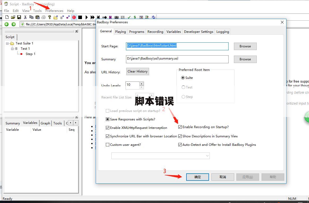Viewport: 309px width, 203px height.
Task: Click the double-arrow Play All button
Action: pyautogui.click(x=92, y=17)
